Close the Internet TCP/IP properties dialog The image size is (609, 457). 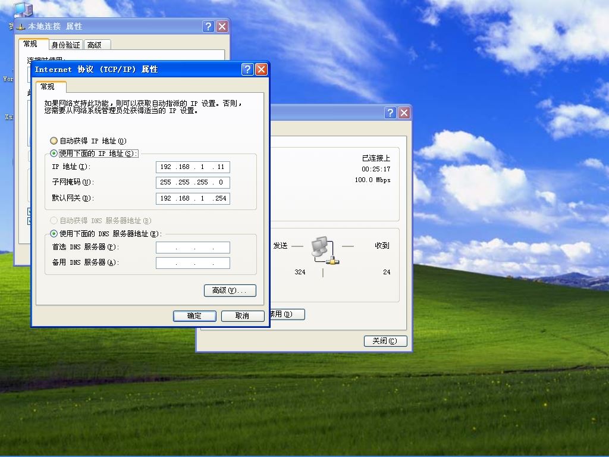[x=262, y=70]
